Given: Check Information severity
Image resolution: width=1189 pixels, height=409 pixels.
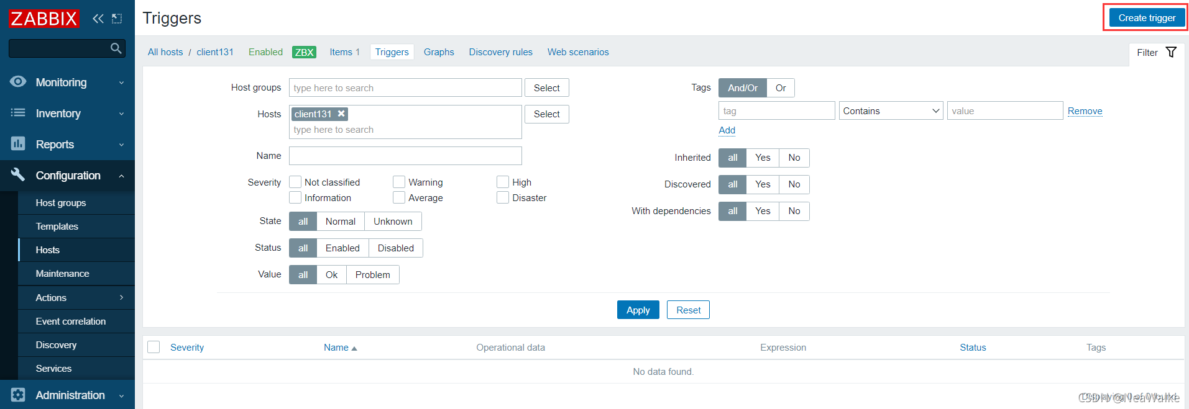Looking at the screenshot, I should 295,197.
